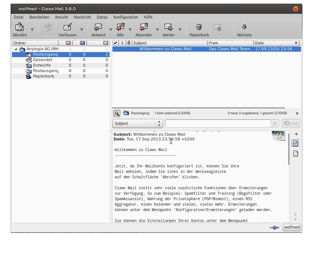
Task: Toggle the quick search magnifier button
Action: click(x=116, y=113)
